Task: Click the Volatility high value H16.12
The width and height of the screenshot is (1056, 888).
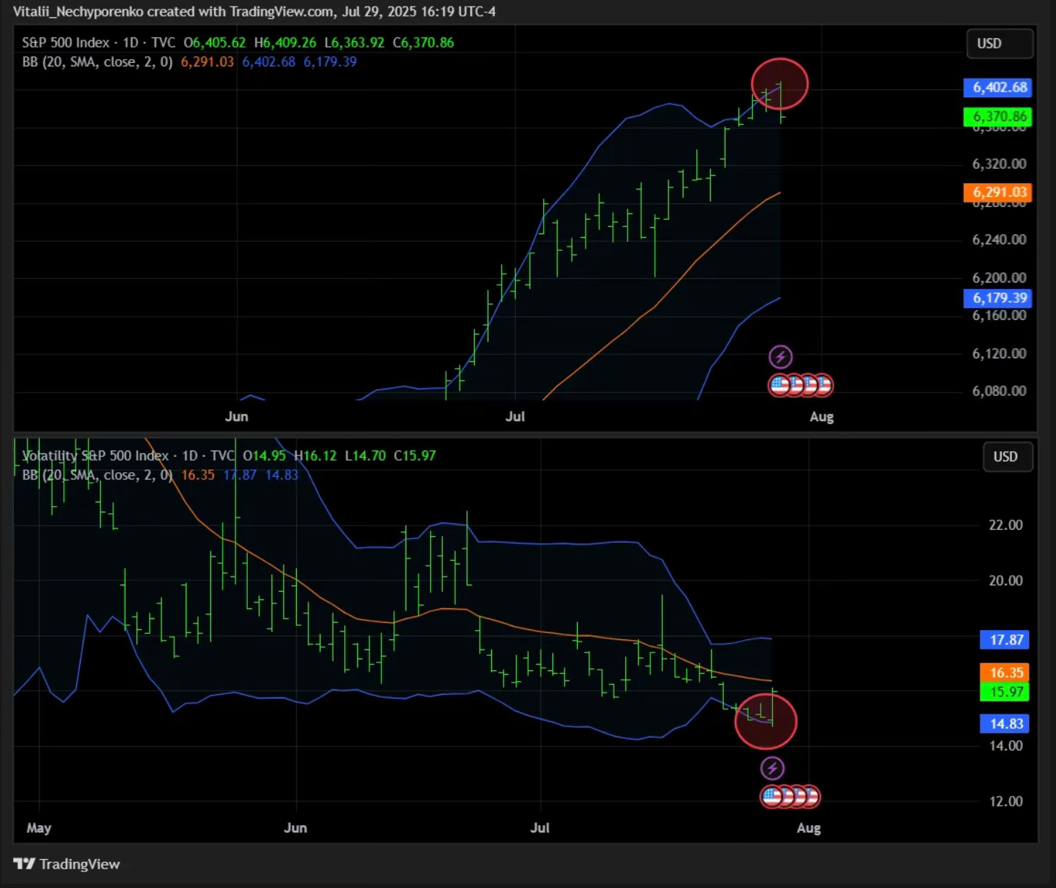Action: pos(316,456)
